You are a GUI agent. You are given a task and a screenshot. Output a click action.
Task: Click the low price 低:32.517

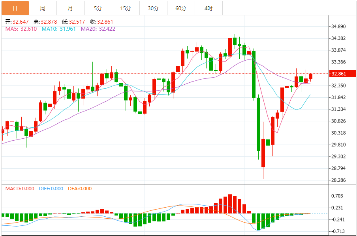coord(73,22)
